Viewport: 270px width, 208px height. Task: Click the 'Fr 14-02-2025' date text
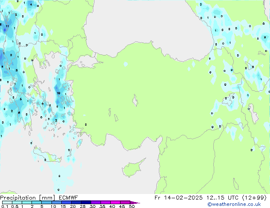178,198
